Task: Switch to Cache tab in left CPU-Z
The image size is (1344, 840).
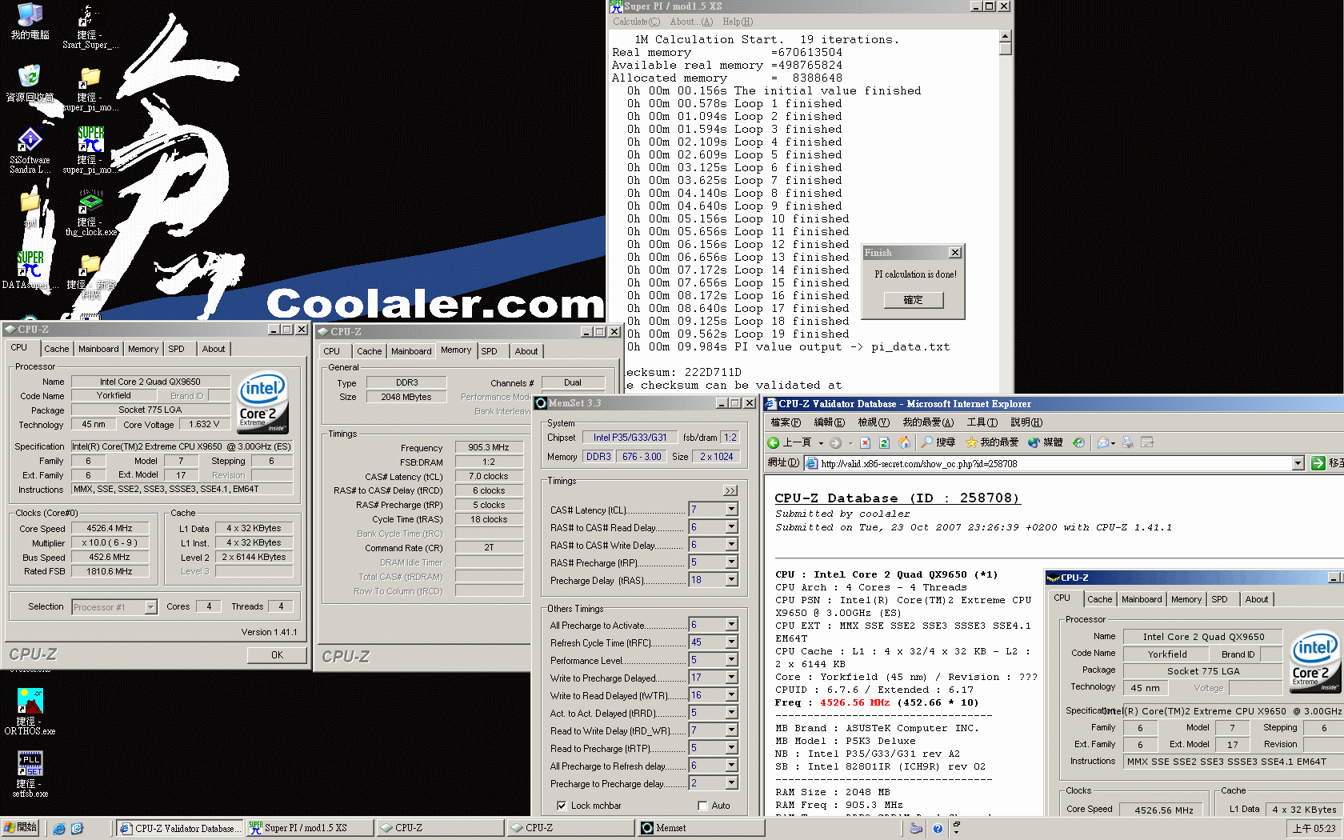Action: pyautogui.click(x=56, y=349)
